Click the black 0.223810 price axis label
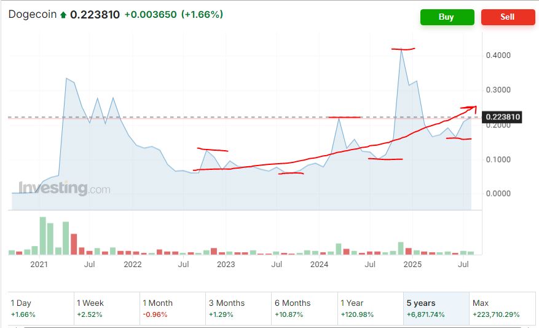 coord(502,117)
